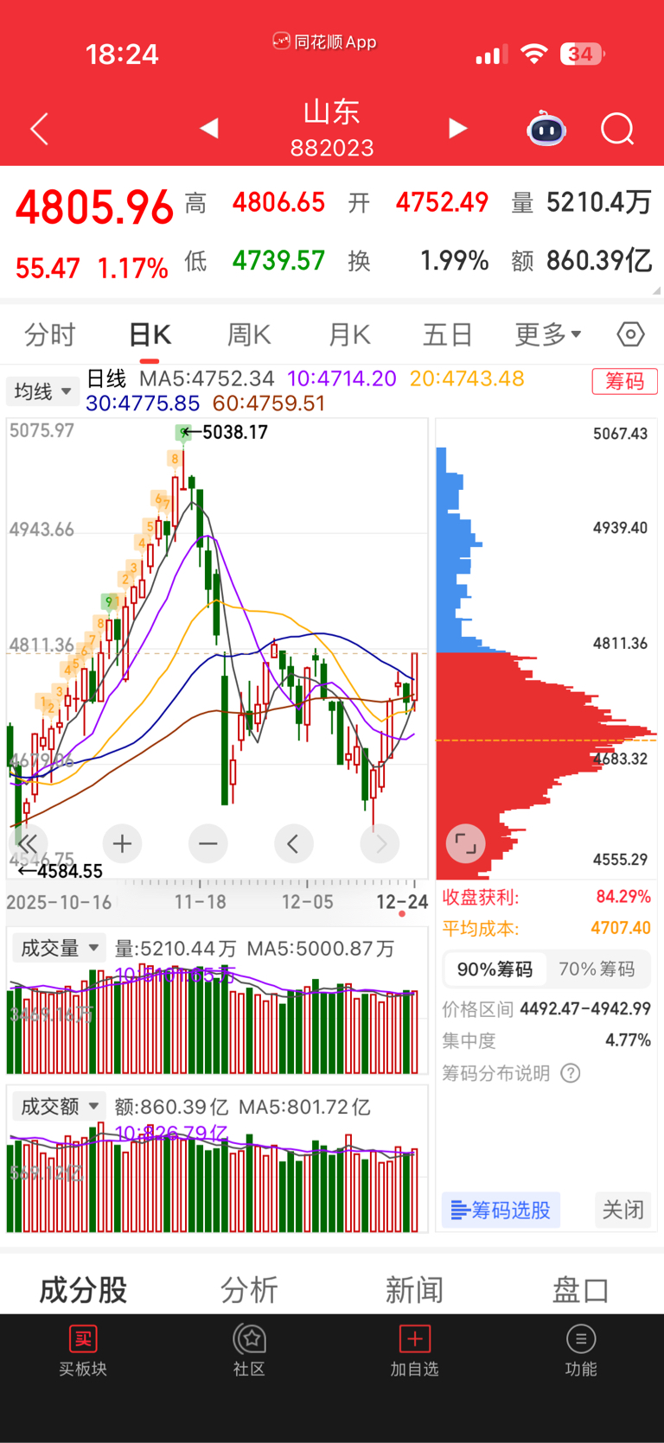Tap 集中度 4.77% value
Viewport: 664px width, 1443px height.
click(628, 1040)
